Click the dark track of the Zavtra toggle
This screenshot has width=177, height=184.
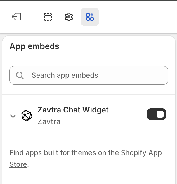point(152,114)
